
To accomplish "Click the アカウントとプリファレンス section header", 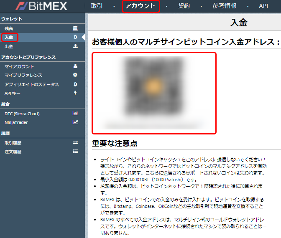I will (x=28, y=57).
